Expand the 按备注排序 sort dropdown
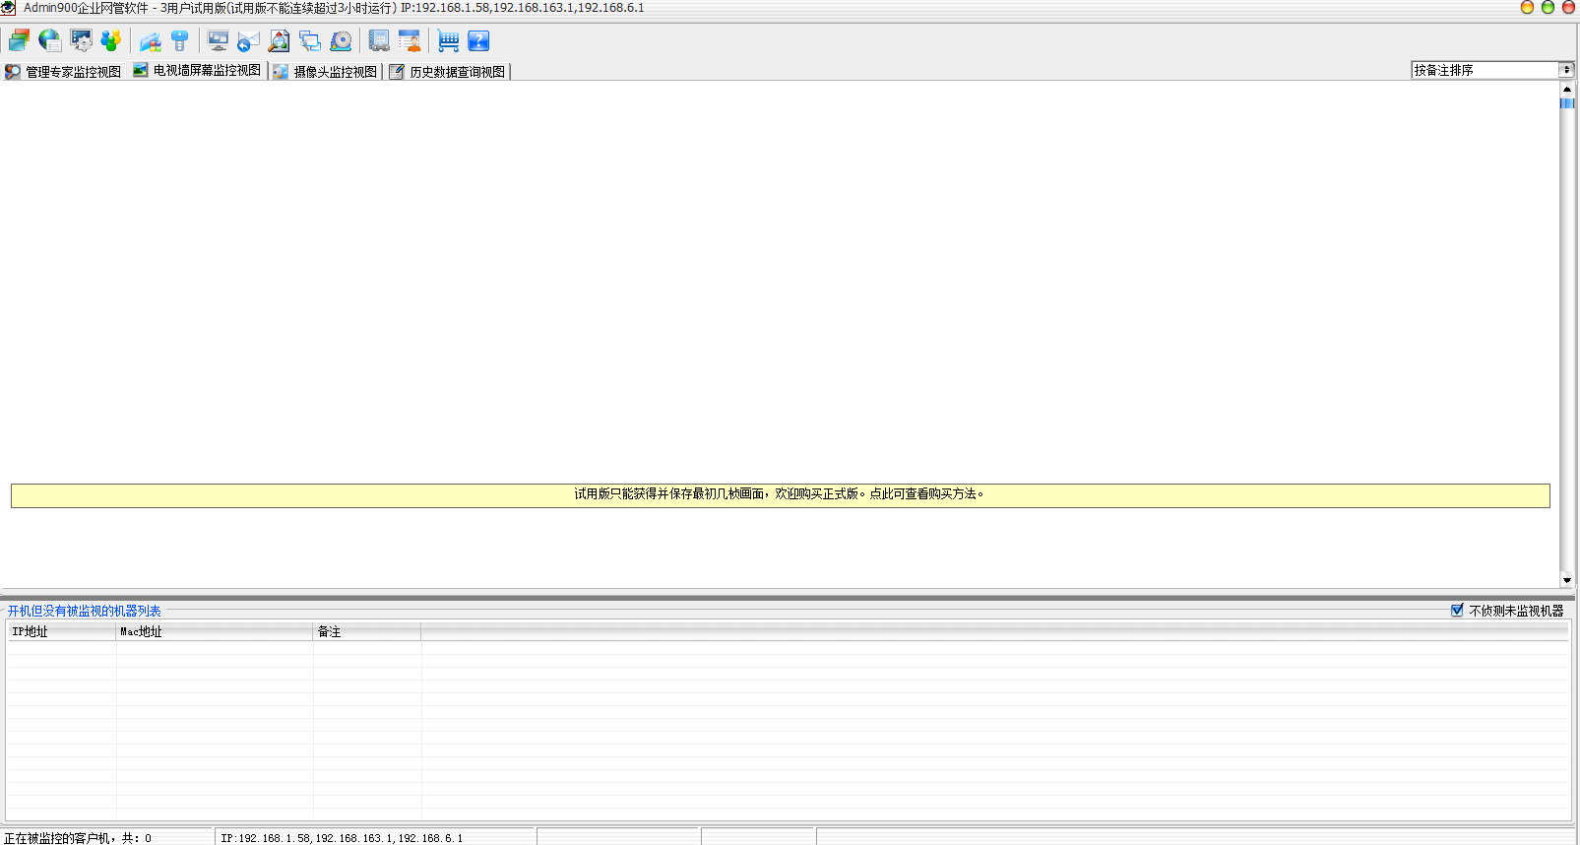The width and height of the screenshot is (1580, 845). point(1566,70)
